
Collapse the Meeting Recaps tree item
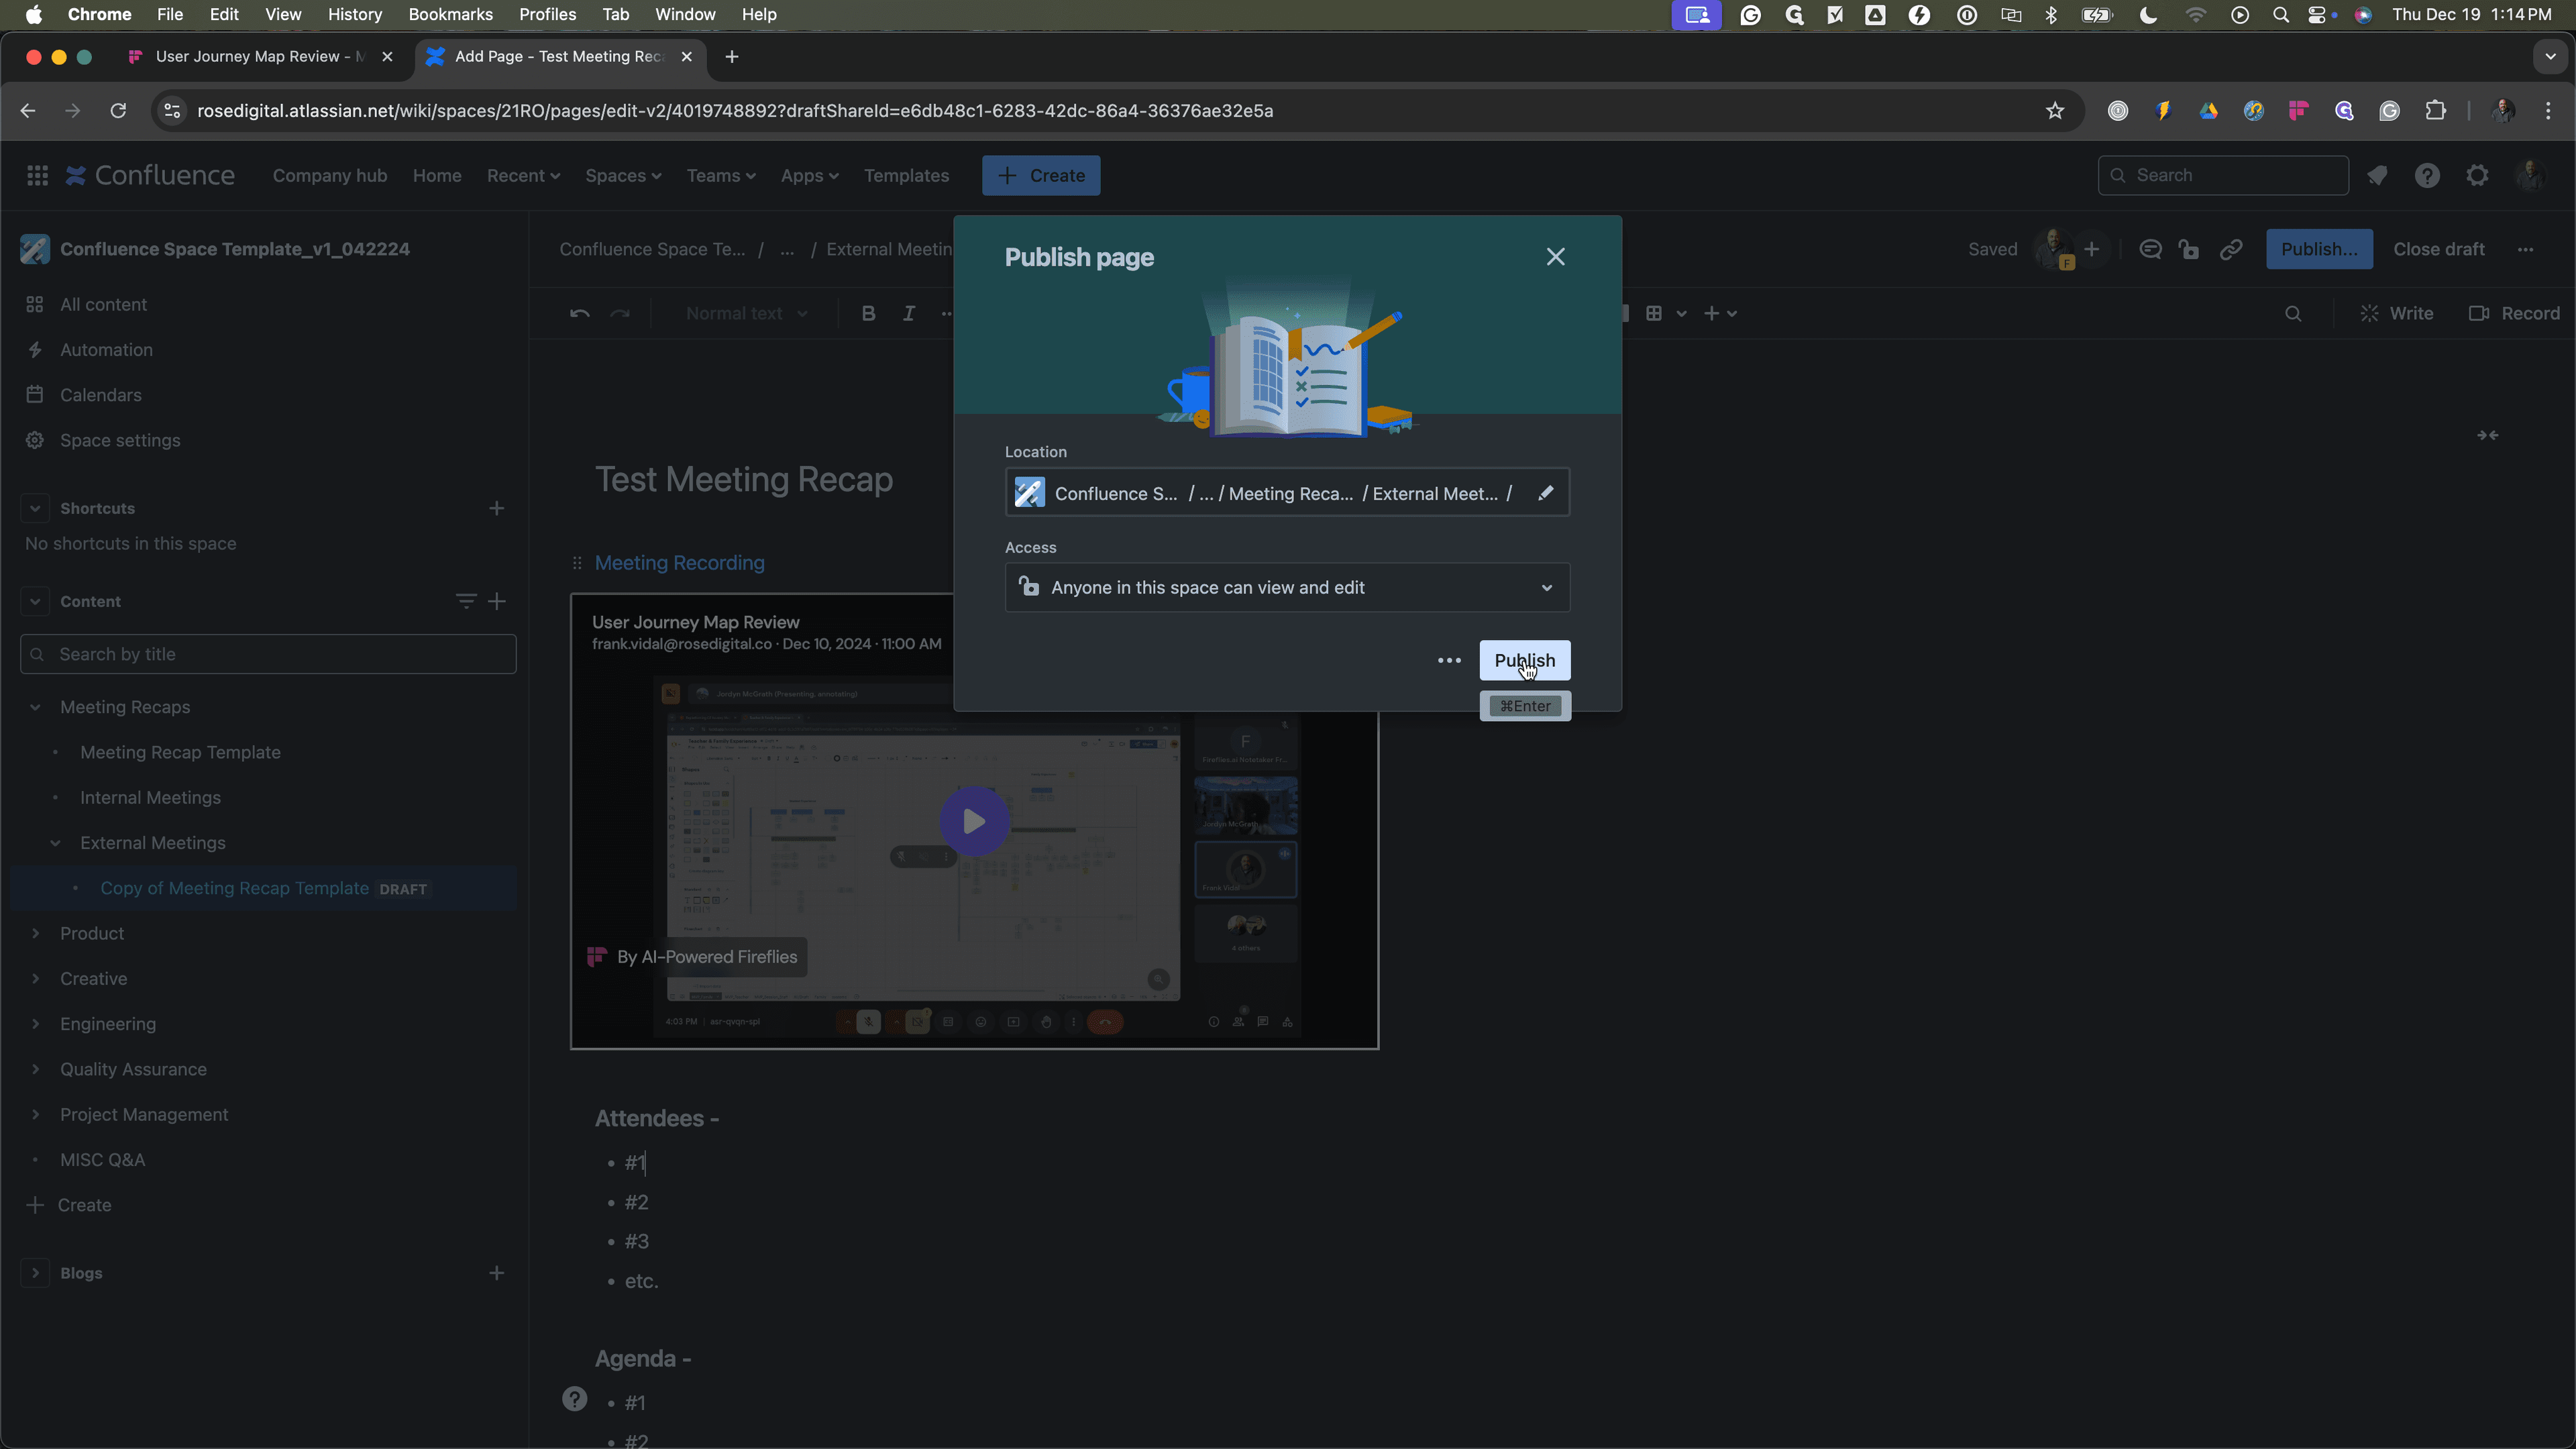(x=35, y=707)
